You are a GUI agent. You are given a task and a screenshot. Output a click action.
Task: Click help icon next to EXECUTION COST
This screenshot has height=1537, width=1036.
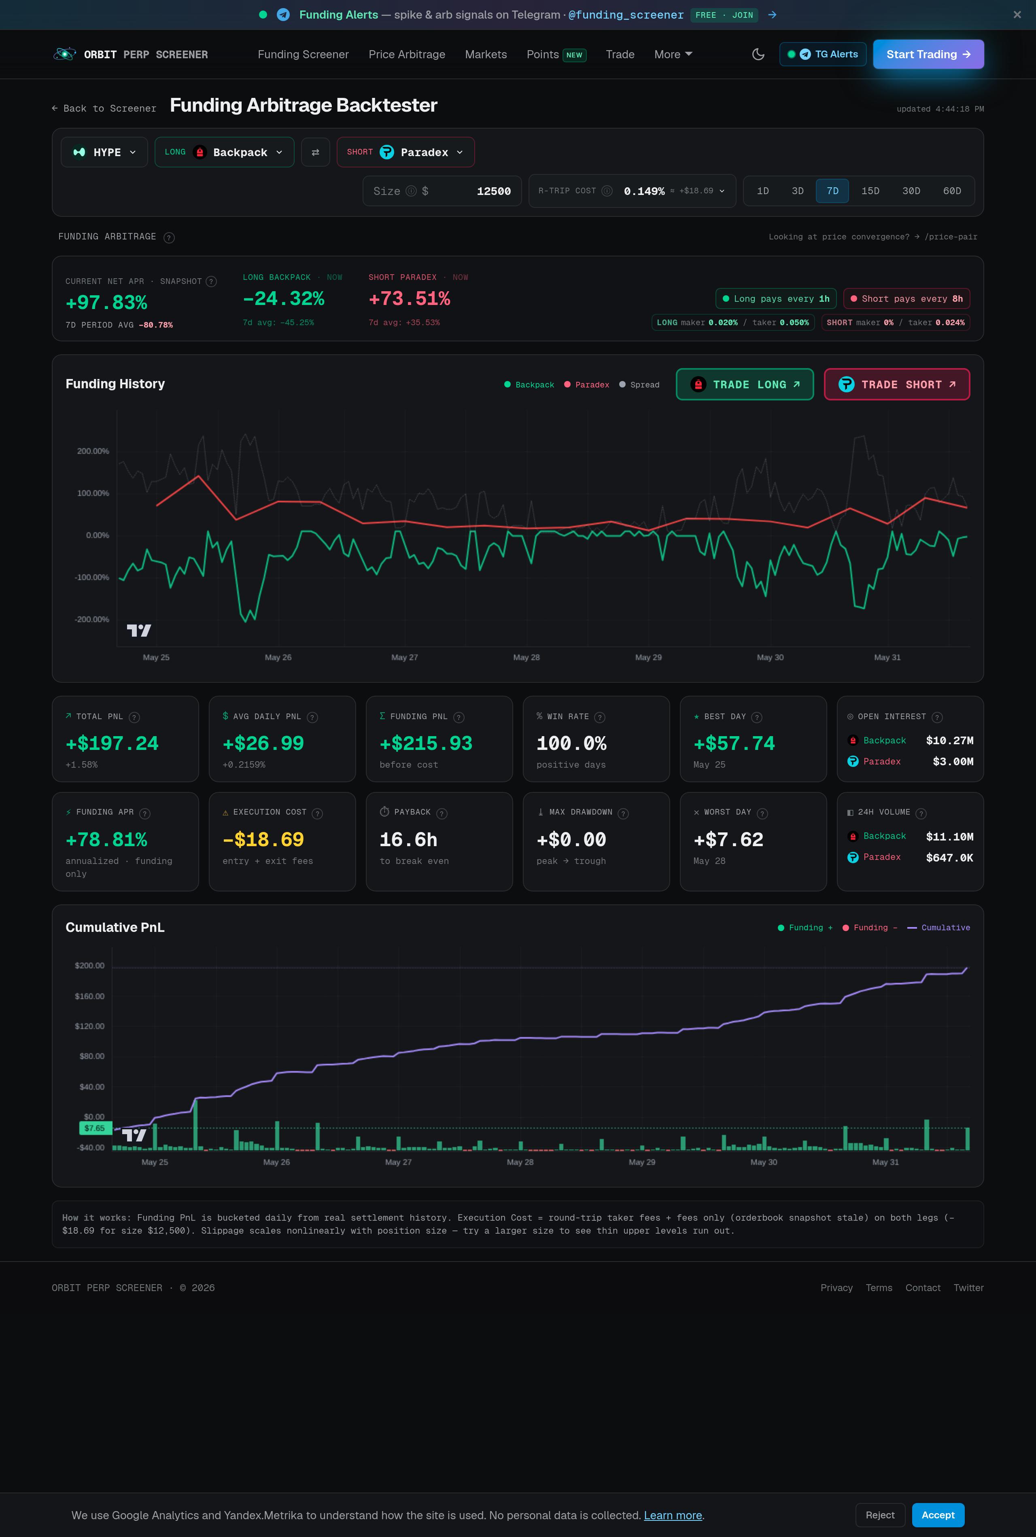(317, 813)
